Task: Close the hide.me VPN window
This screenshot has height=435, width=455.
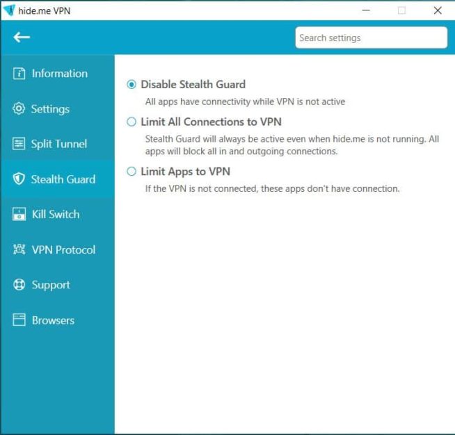Action: pos(438,10)
